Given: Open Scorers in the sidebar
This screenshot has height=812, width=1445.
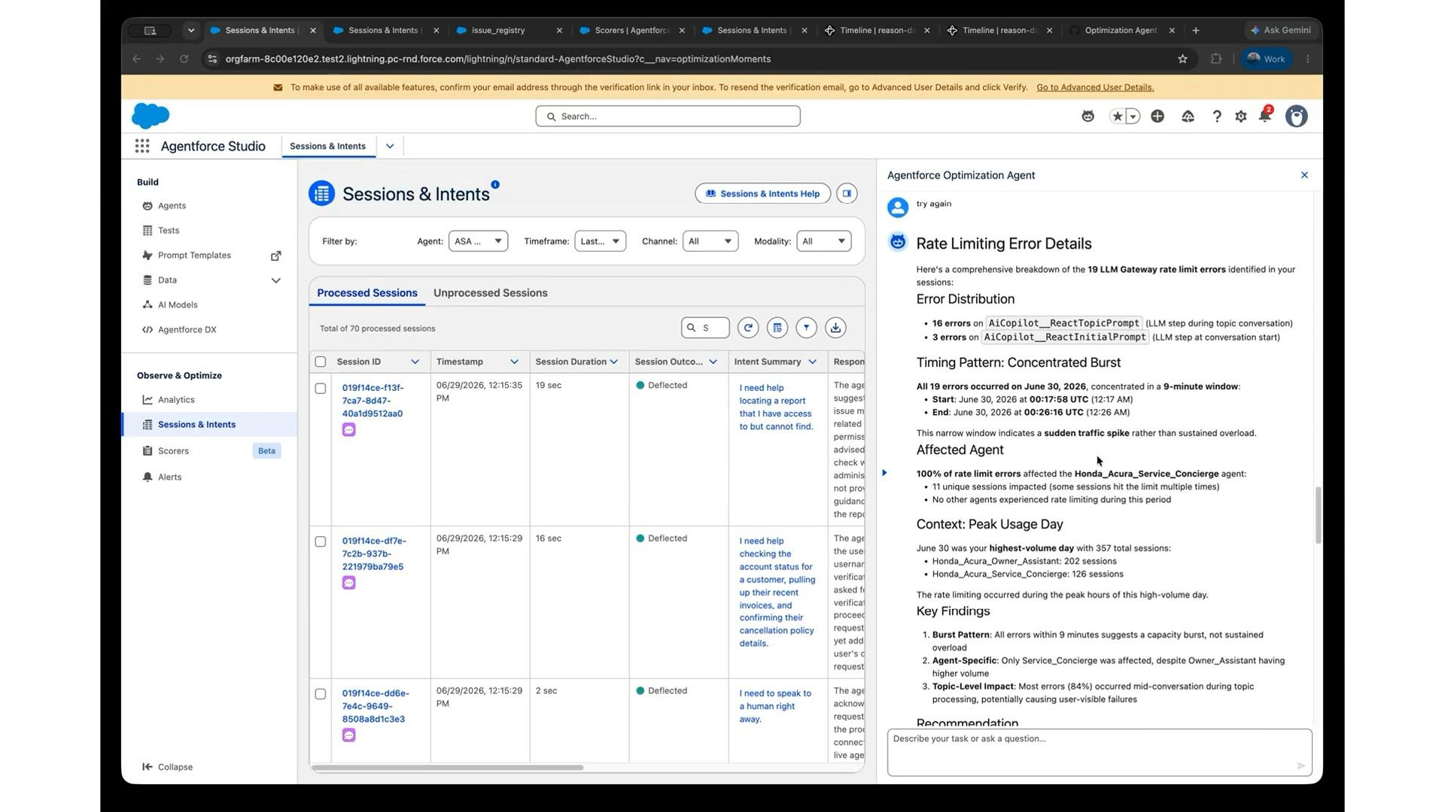Looking at the screenshot, I should pyautogui.click(x=173, y=451).
